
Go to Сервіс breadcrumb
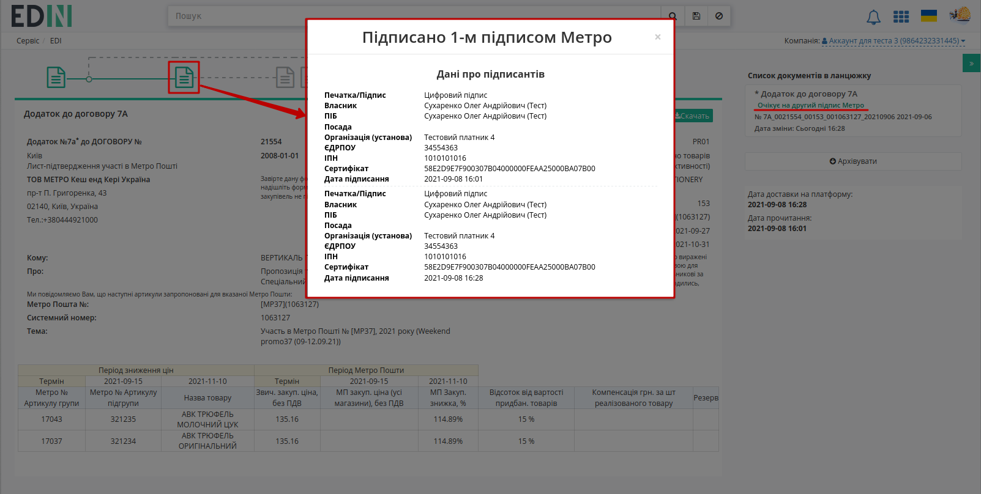(28, 41)
